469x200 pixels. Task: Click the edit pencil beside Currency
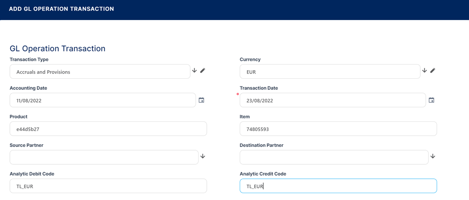[432, 71]
